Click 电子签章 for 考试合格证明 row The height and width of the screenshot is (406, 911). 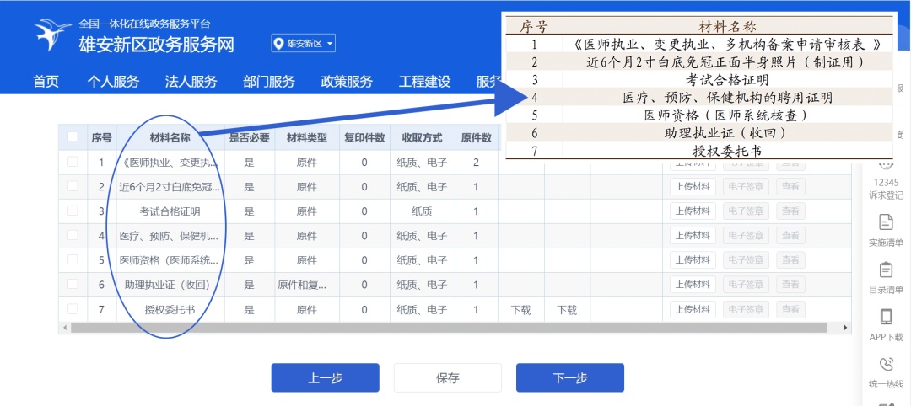[746, 211]
